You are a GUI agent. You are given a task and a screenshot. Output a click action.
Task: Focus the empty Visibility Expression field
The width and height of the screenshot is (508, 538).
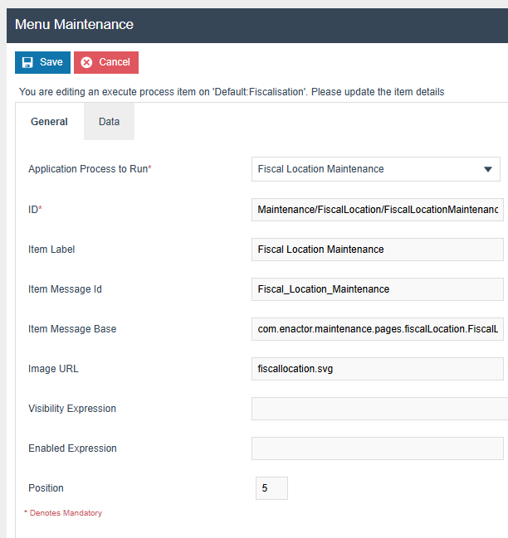click(377, 409)
